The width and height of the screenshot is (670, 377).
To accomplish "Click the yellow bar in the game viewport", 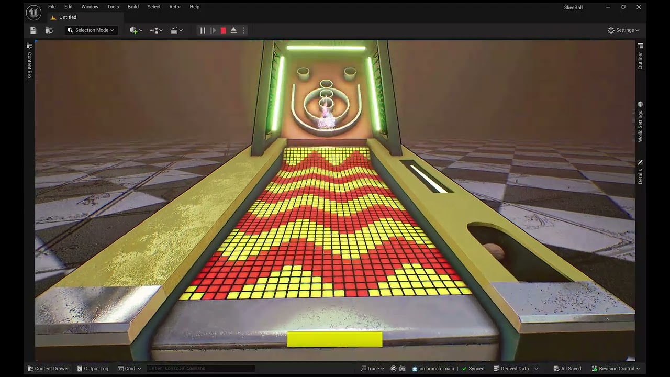I will [334, 339].
